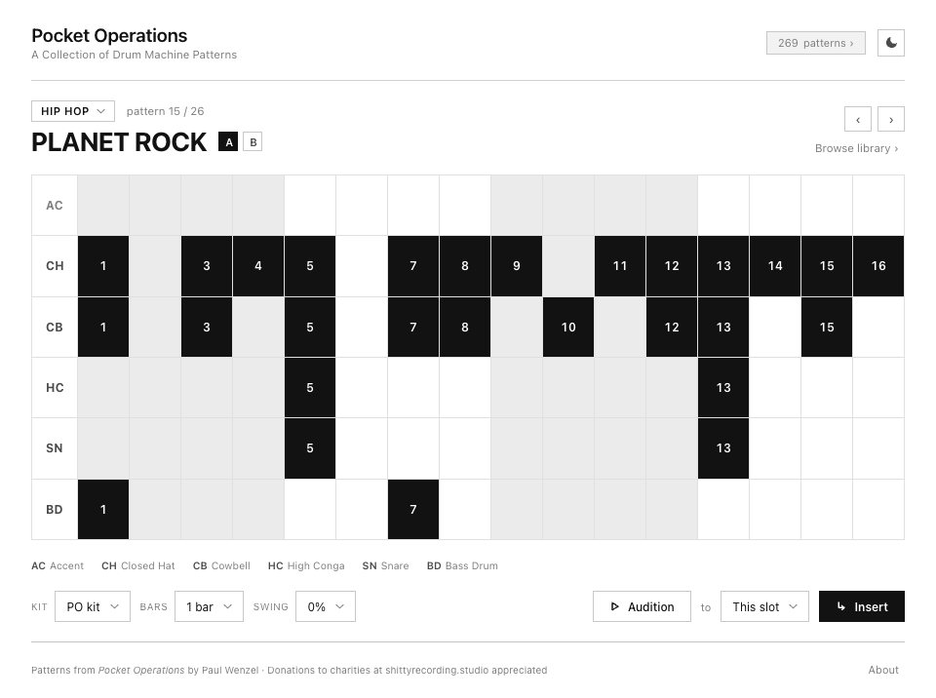The height and width of the screenshot is (698, 936).
Task: Open the This slot destination dropdown
Action: pos(764,606)
